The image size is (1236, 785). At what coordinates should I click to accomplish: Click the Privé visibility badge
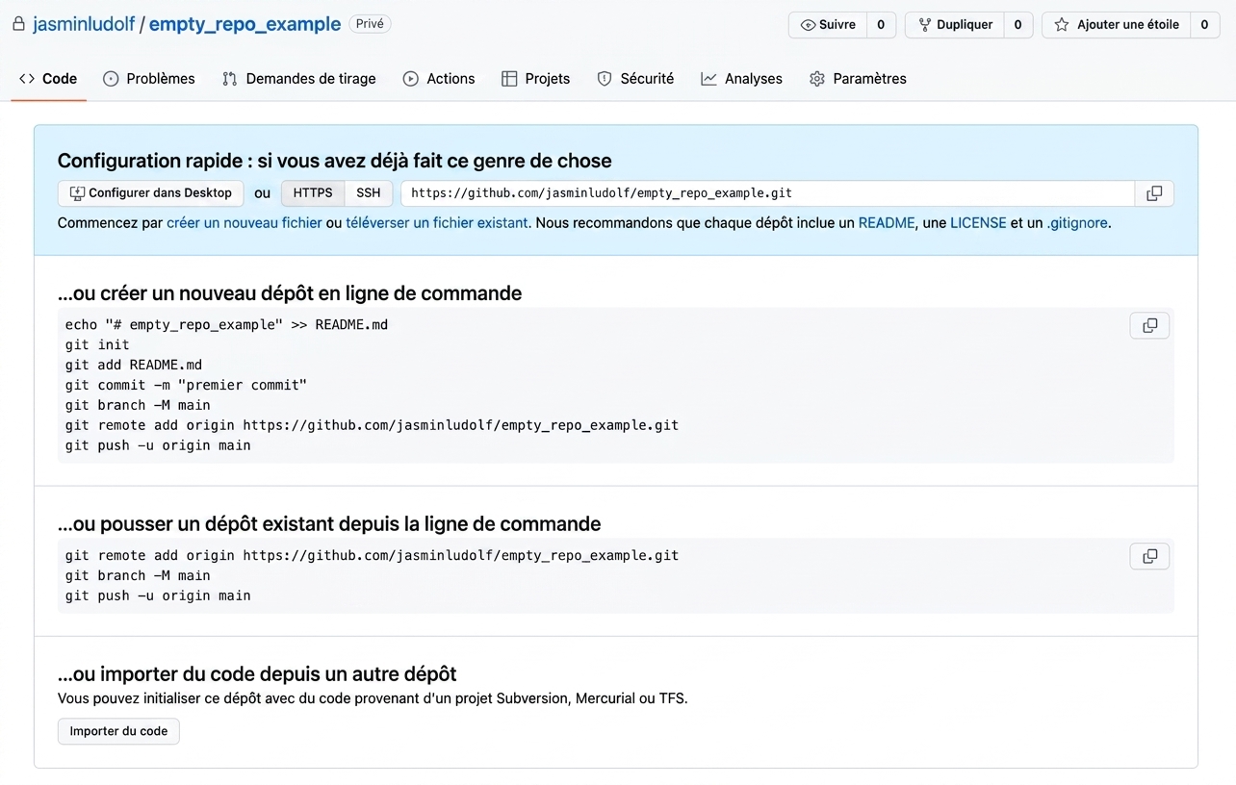370,24
